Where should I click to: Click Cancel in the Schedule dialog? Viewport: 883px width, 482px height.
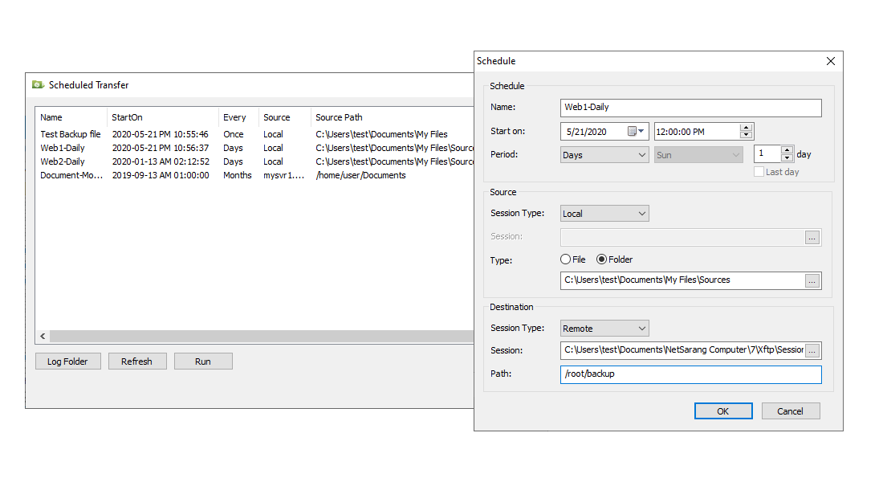791,411
